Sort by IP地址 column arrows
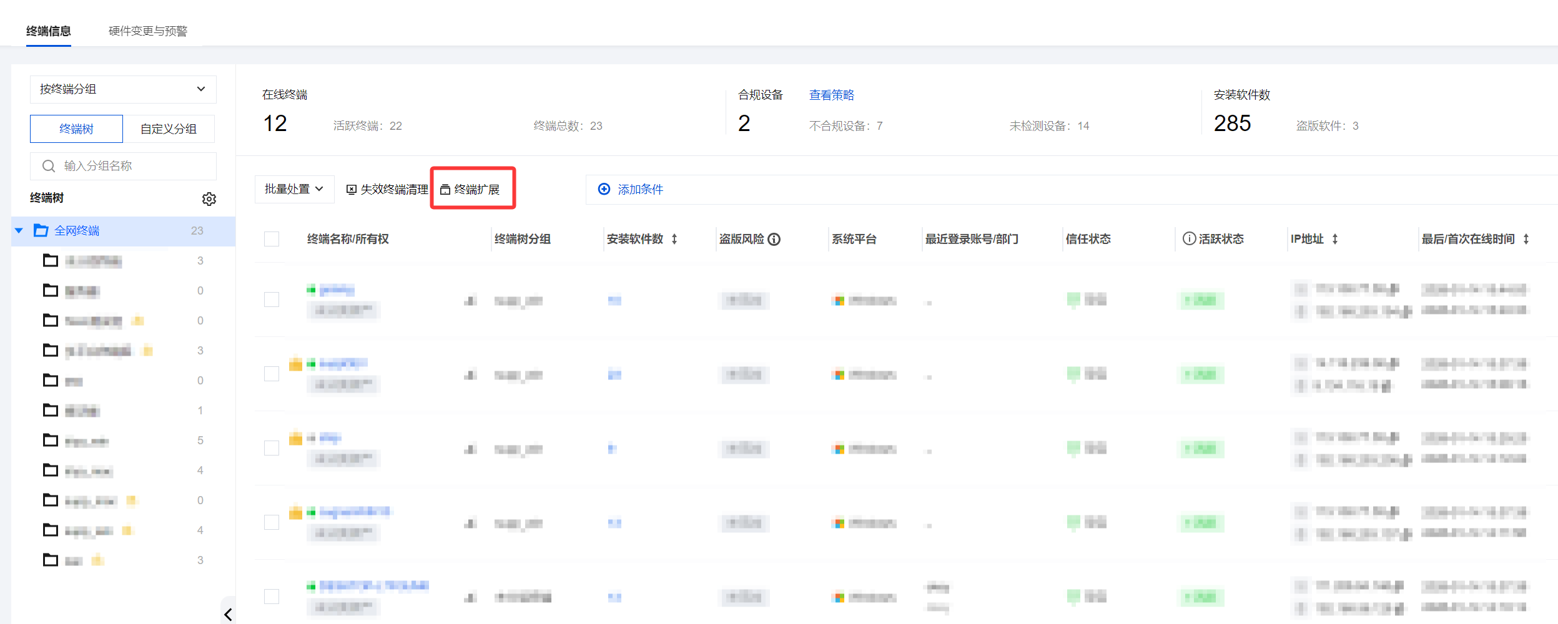Screen dimensions: 1558x624 (1335, 240)
